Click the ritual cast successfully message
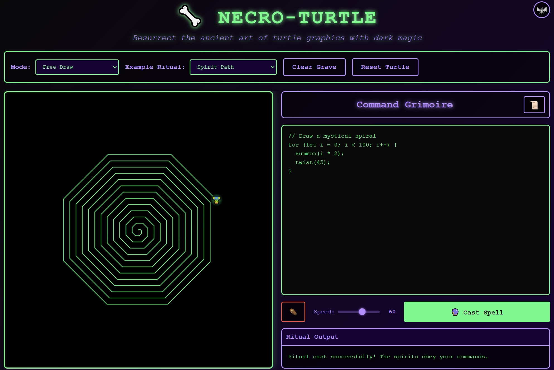554x370 pixels. click(388, 357)
